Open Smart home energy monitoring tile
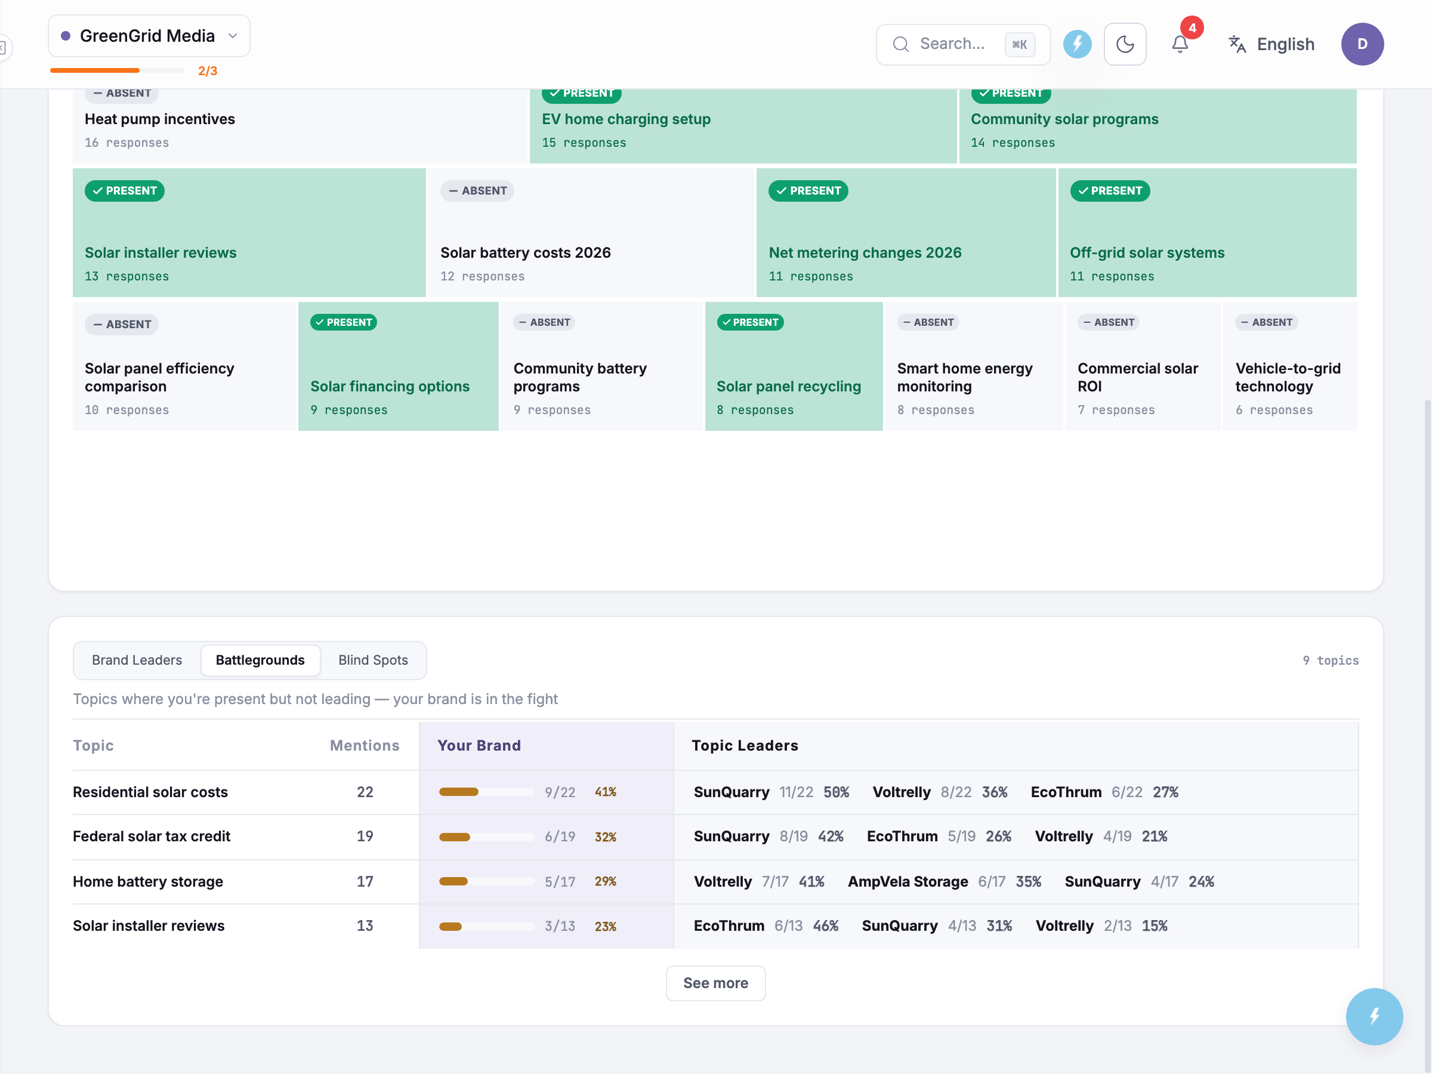Image resolution: width=1432 pixels, height=1074 pixels. pos(974,366)
